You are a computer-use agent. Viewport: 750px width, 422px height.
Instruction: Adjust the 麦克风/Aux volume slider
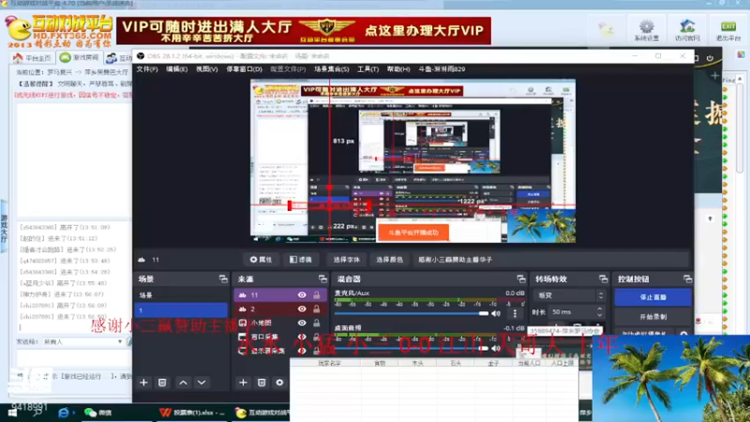tap(412, 314)
